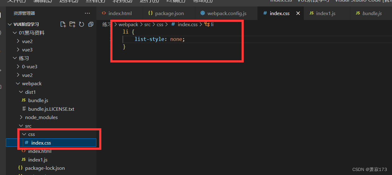Viewport: 392px width, 175px height.
Task: Click hash icon beside index.css in tree
Action: tap(27, 143)
